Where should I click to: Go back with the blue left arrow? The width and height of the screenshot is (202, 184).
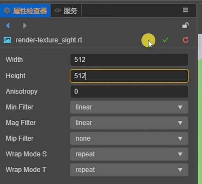[8, 26]
